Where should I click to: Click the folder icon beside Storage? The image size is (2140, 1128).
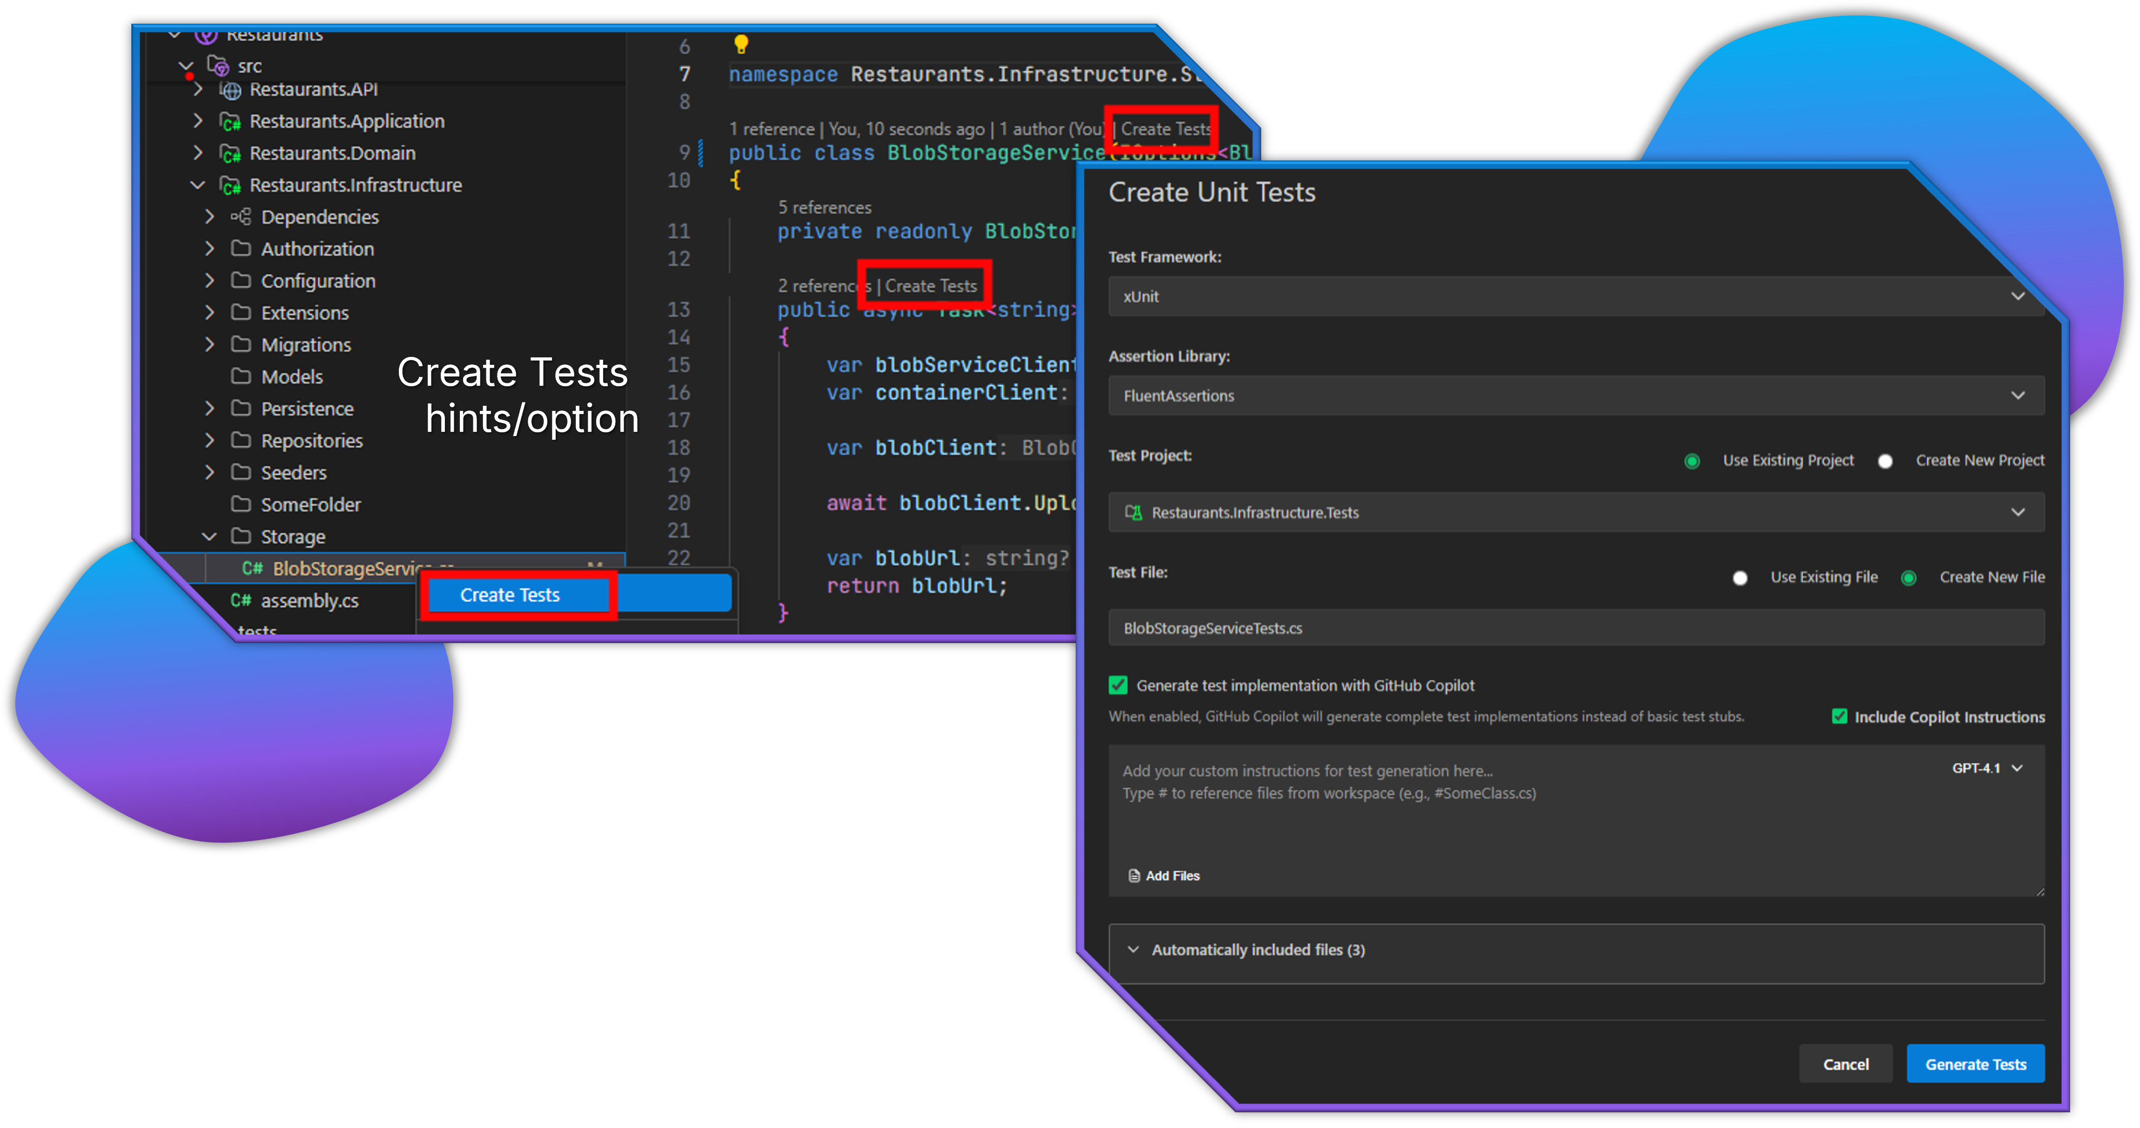pyautogui.click(x=241, y=537)
